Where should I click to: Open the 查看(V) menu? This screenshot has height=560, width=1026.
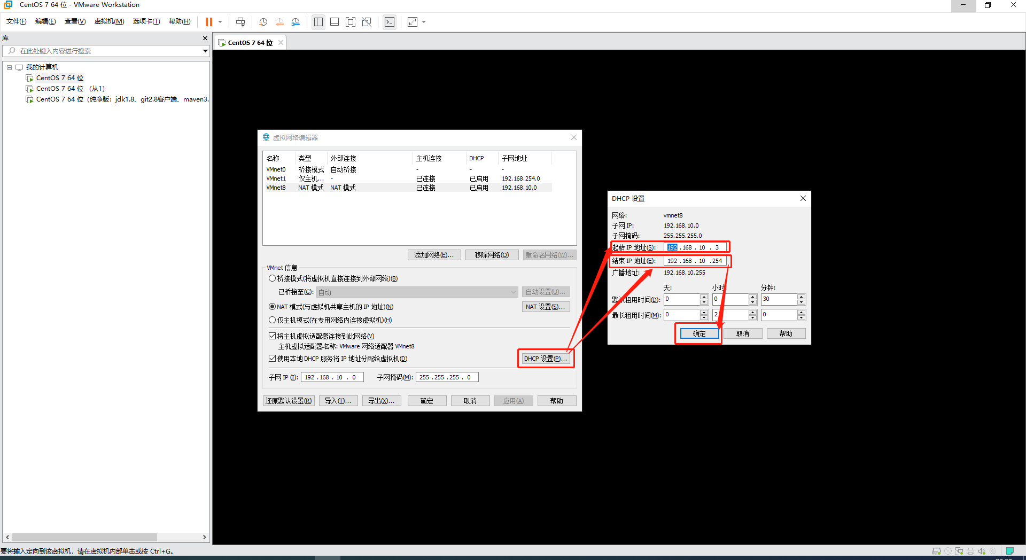75,21
